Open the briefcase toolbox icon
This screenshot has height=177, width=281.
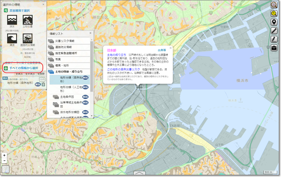(x=274, y=47)
